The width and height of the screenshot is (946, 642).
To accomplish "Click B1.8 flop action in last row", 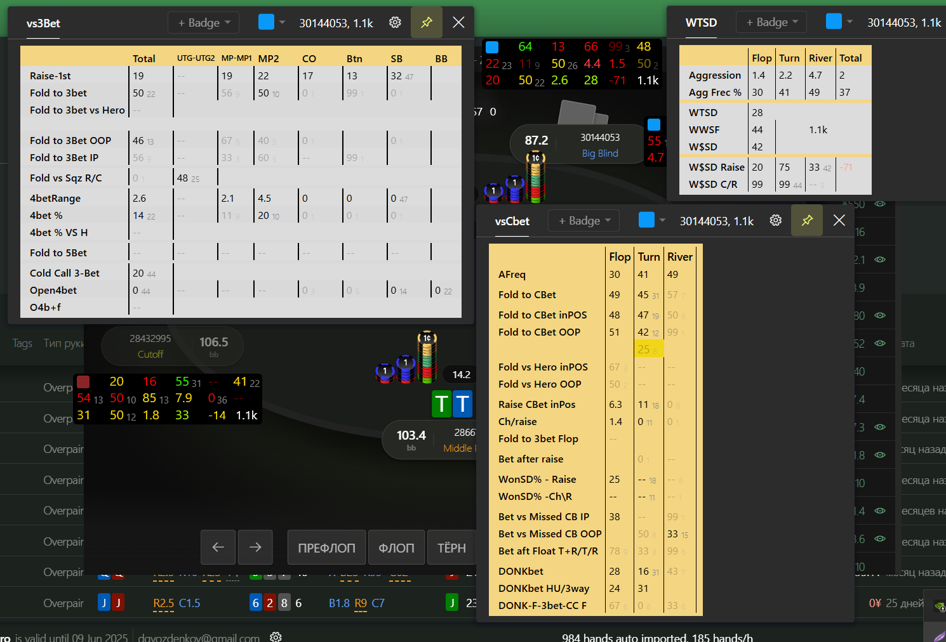I will coord(339,603).
